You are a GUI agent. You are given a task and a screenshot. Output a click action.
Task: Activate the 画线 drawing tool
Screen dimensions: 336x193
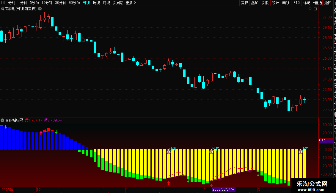pyautogui.click(x=286, y=3)
